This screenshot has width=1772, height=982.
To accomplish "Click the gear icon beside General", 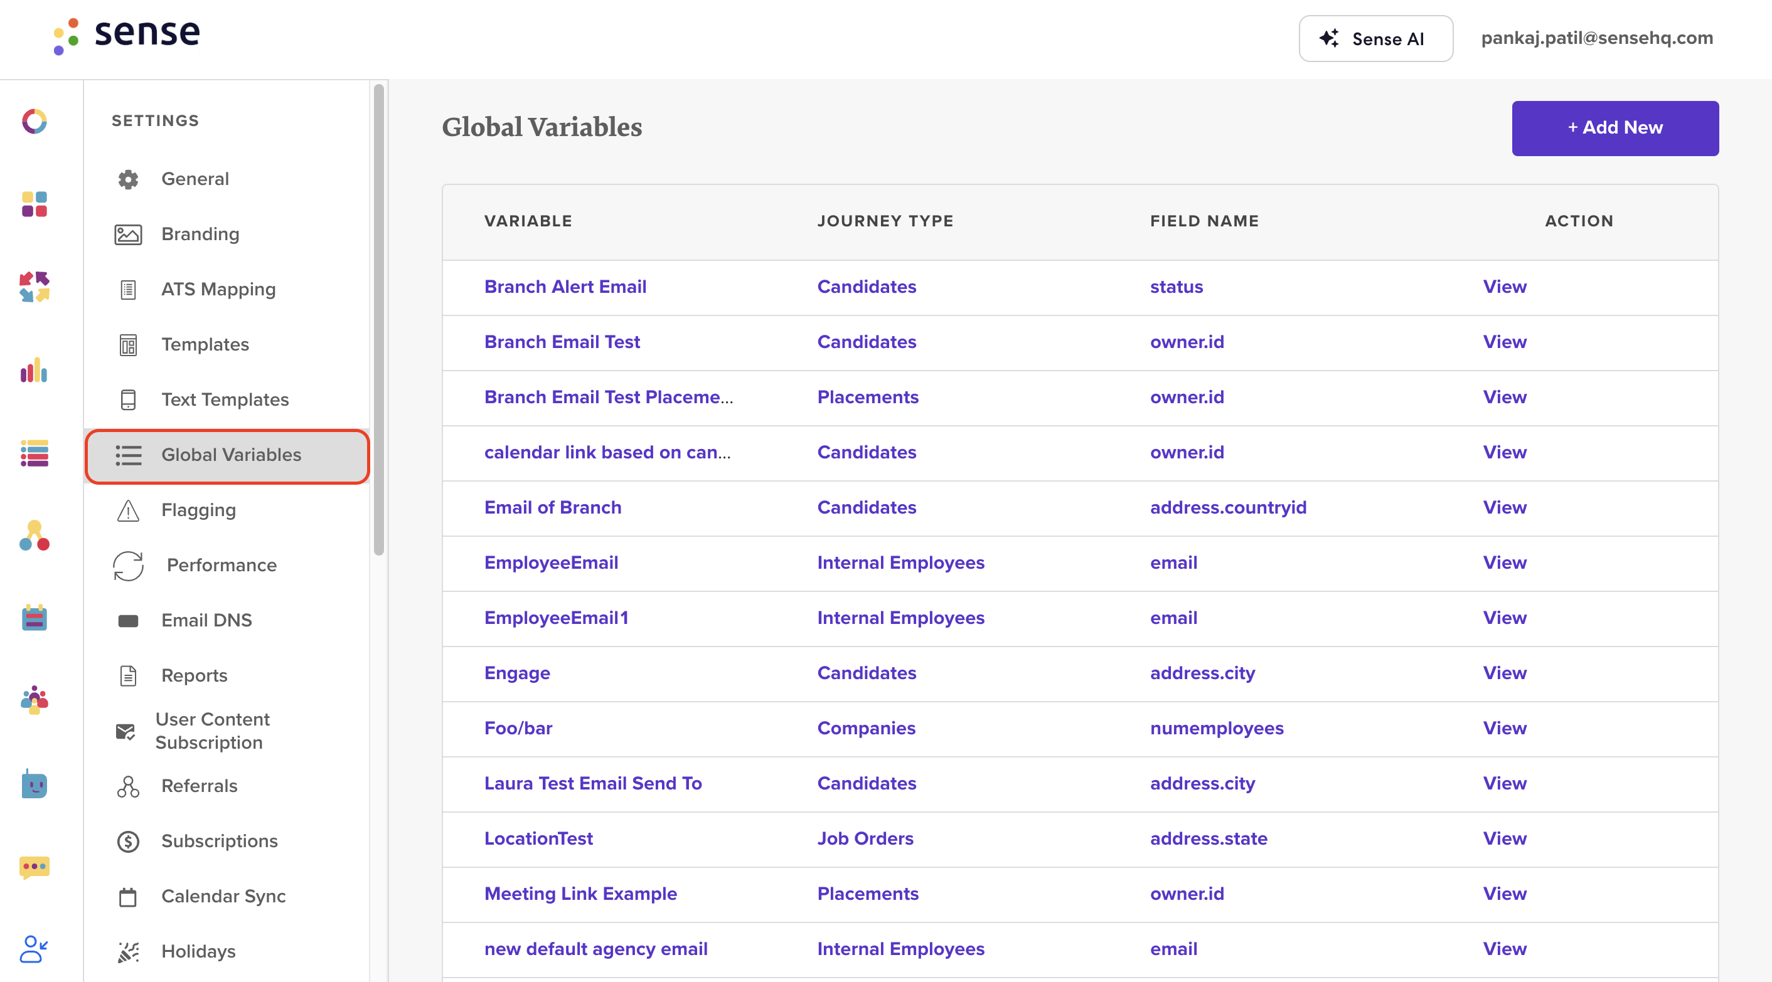I will (x=127, y=179).
